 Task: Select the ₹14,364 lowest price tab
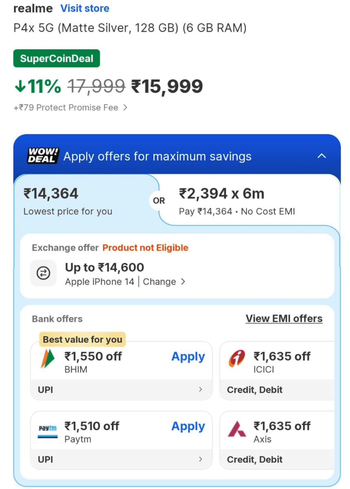pos(81,201)
